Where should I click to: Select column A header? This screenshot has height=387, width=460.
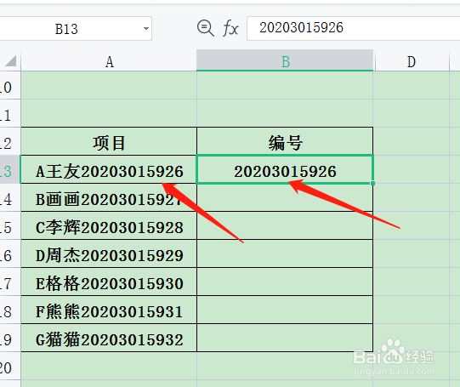109,61
